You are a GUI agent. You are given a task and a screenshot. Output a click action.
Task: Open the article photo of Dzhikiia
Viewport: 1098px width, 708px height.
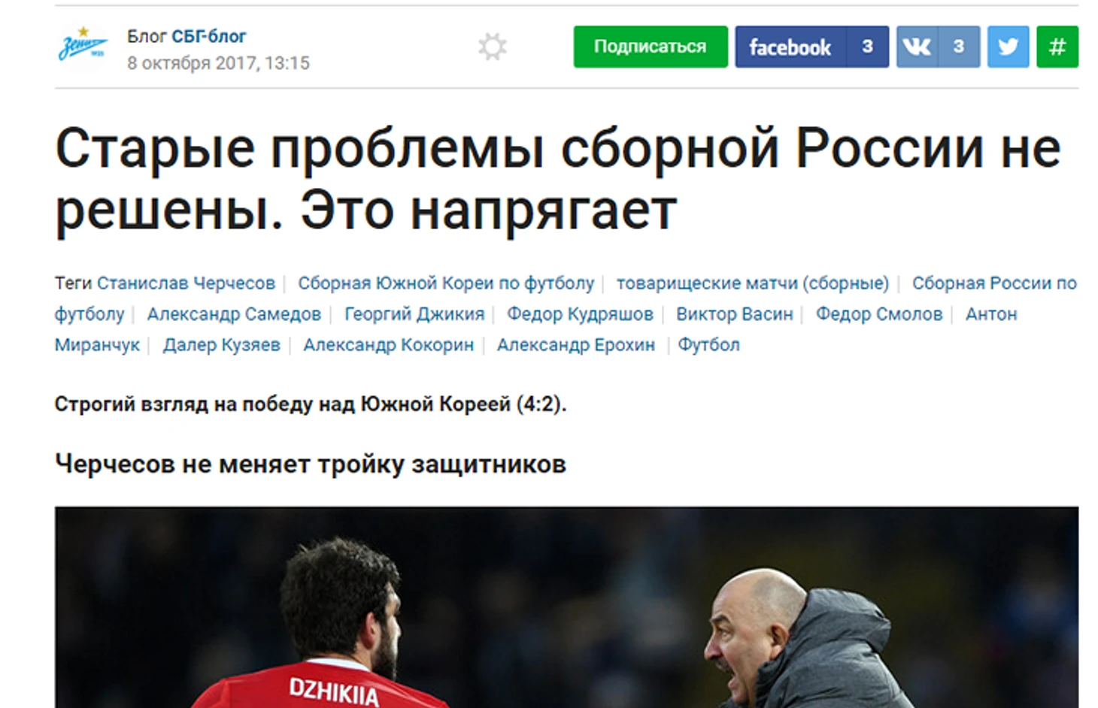(566, 607)
